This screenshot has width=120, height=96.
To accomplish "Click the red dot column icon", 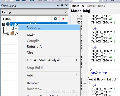I will (x=63, y=19).
